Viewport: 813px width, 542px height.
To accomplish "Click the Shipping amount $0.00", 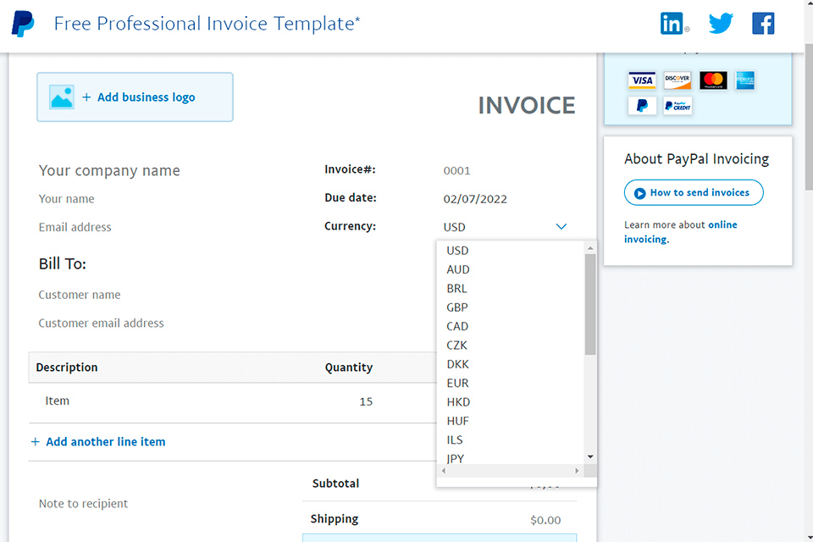I will click(x=545, y=520).
